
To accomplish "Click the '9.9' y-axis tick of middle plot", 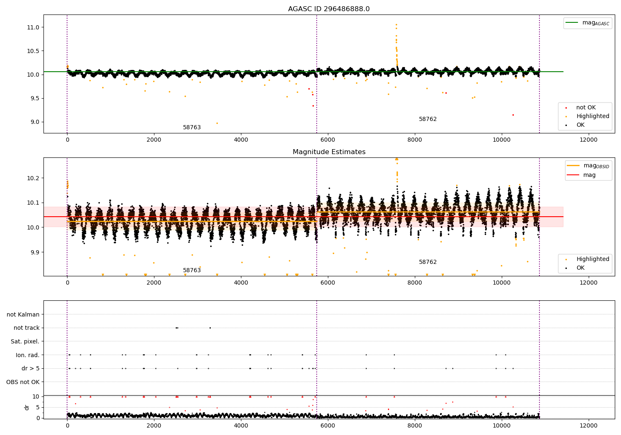I will click(36, 252).
